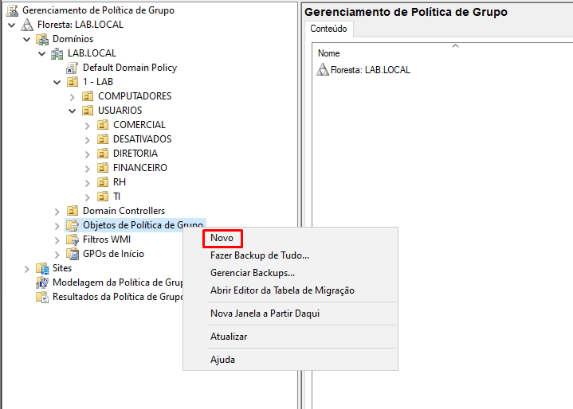This screenshot has width=573, height=409.
Task: Click the Default Domain Policy GPO link icon
Action: pos(72,68)
